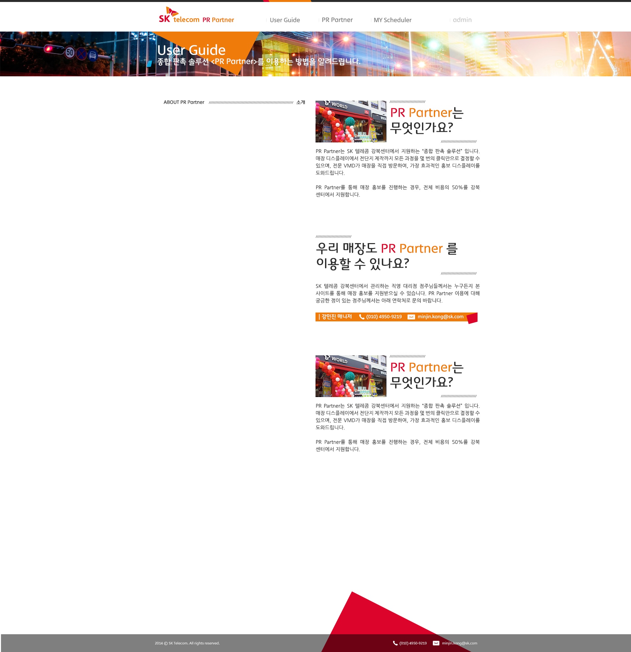631x652 pixels.
Task: Click the footer phone icon
Action: [x=395, y=643]
